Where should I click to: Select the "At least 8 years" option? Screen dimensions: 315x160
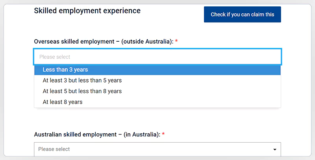[x=63, y=102]
